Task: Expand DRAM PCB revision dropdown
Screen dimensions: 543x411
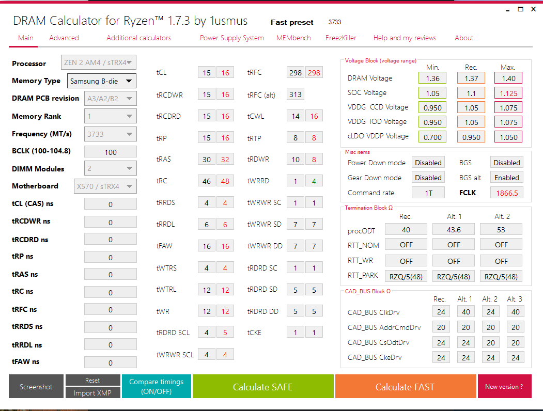Action: point(111,99)
